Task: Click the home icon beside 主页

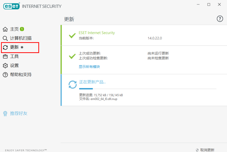Action: point(5,29)
